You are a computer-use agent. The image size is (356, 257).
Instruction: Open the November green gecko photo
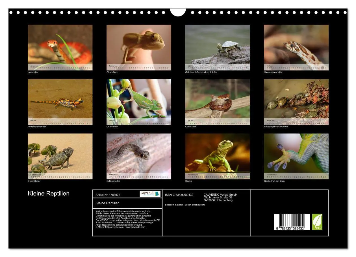click(x=218, y=156)
